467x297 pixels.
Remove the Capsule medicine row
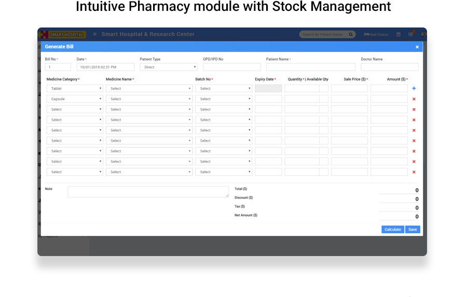pos(414,99)
